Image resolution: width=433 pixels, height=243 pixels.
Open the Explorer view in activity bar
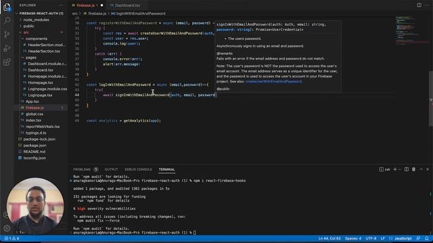(7, 7)
